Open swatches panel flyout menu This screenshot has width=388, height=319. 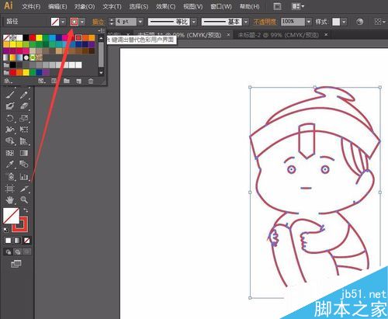pos(102,30)
